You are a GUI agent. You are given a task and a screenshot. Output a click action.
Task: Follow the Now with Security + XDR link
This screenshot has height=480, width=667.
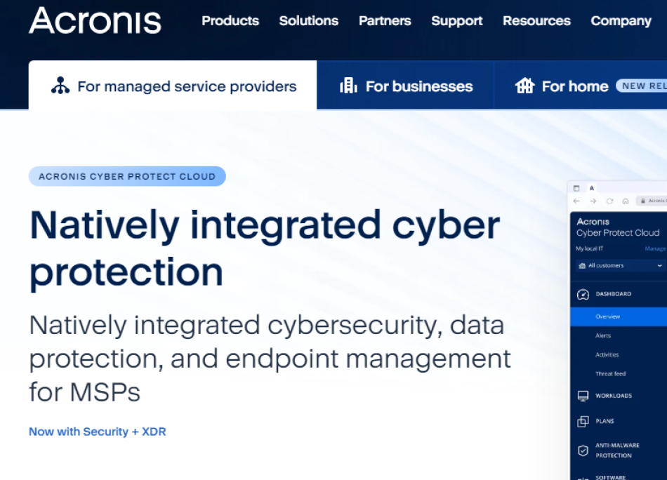98,432
